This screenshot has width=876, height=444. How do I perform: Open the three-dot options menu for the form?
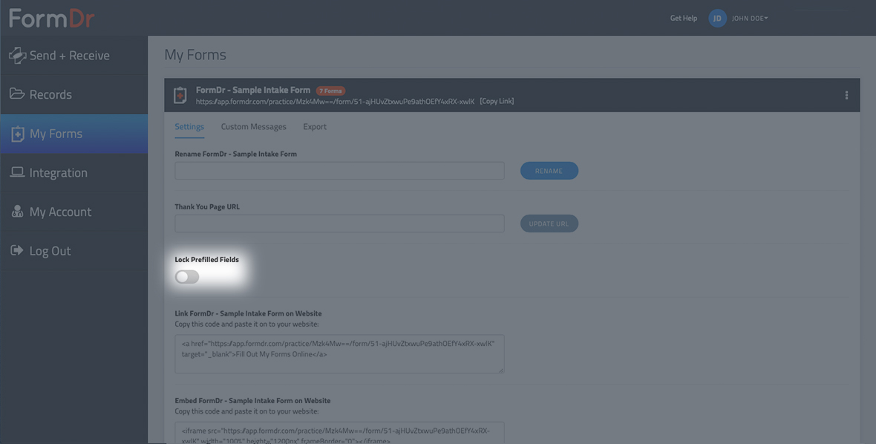pyautogui.click(x=846, y=95)
